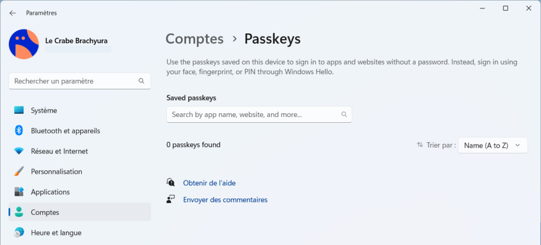
Task: Focus the Search by app name field
Action: click(x=259, y=114)
